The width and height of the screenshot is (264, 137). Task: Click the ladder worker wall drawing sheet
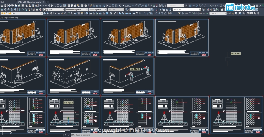[23, 77]
